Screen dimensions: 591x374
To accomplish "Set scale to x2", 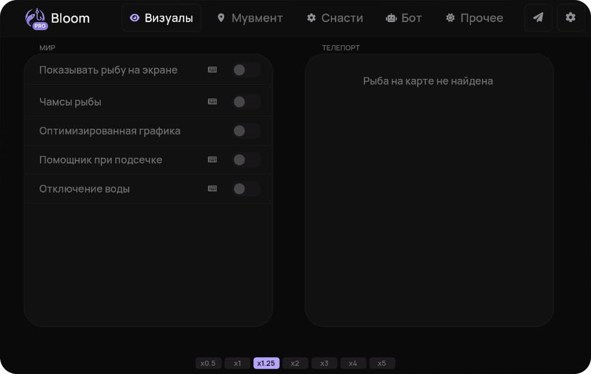I will pyautogui.click(x=295, y=363).
